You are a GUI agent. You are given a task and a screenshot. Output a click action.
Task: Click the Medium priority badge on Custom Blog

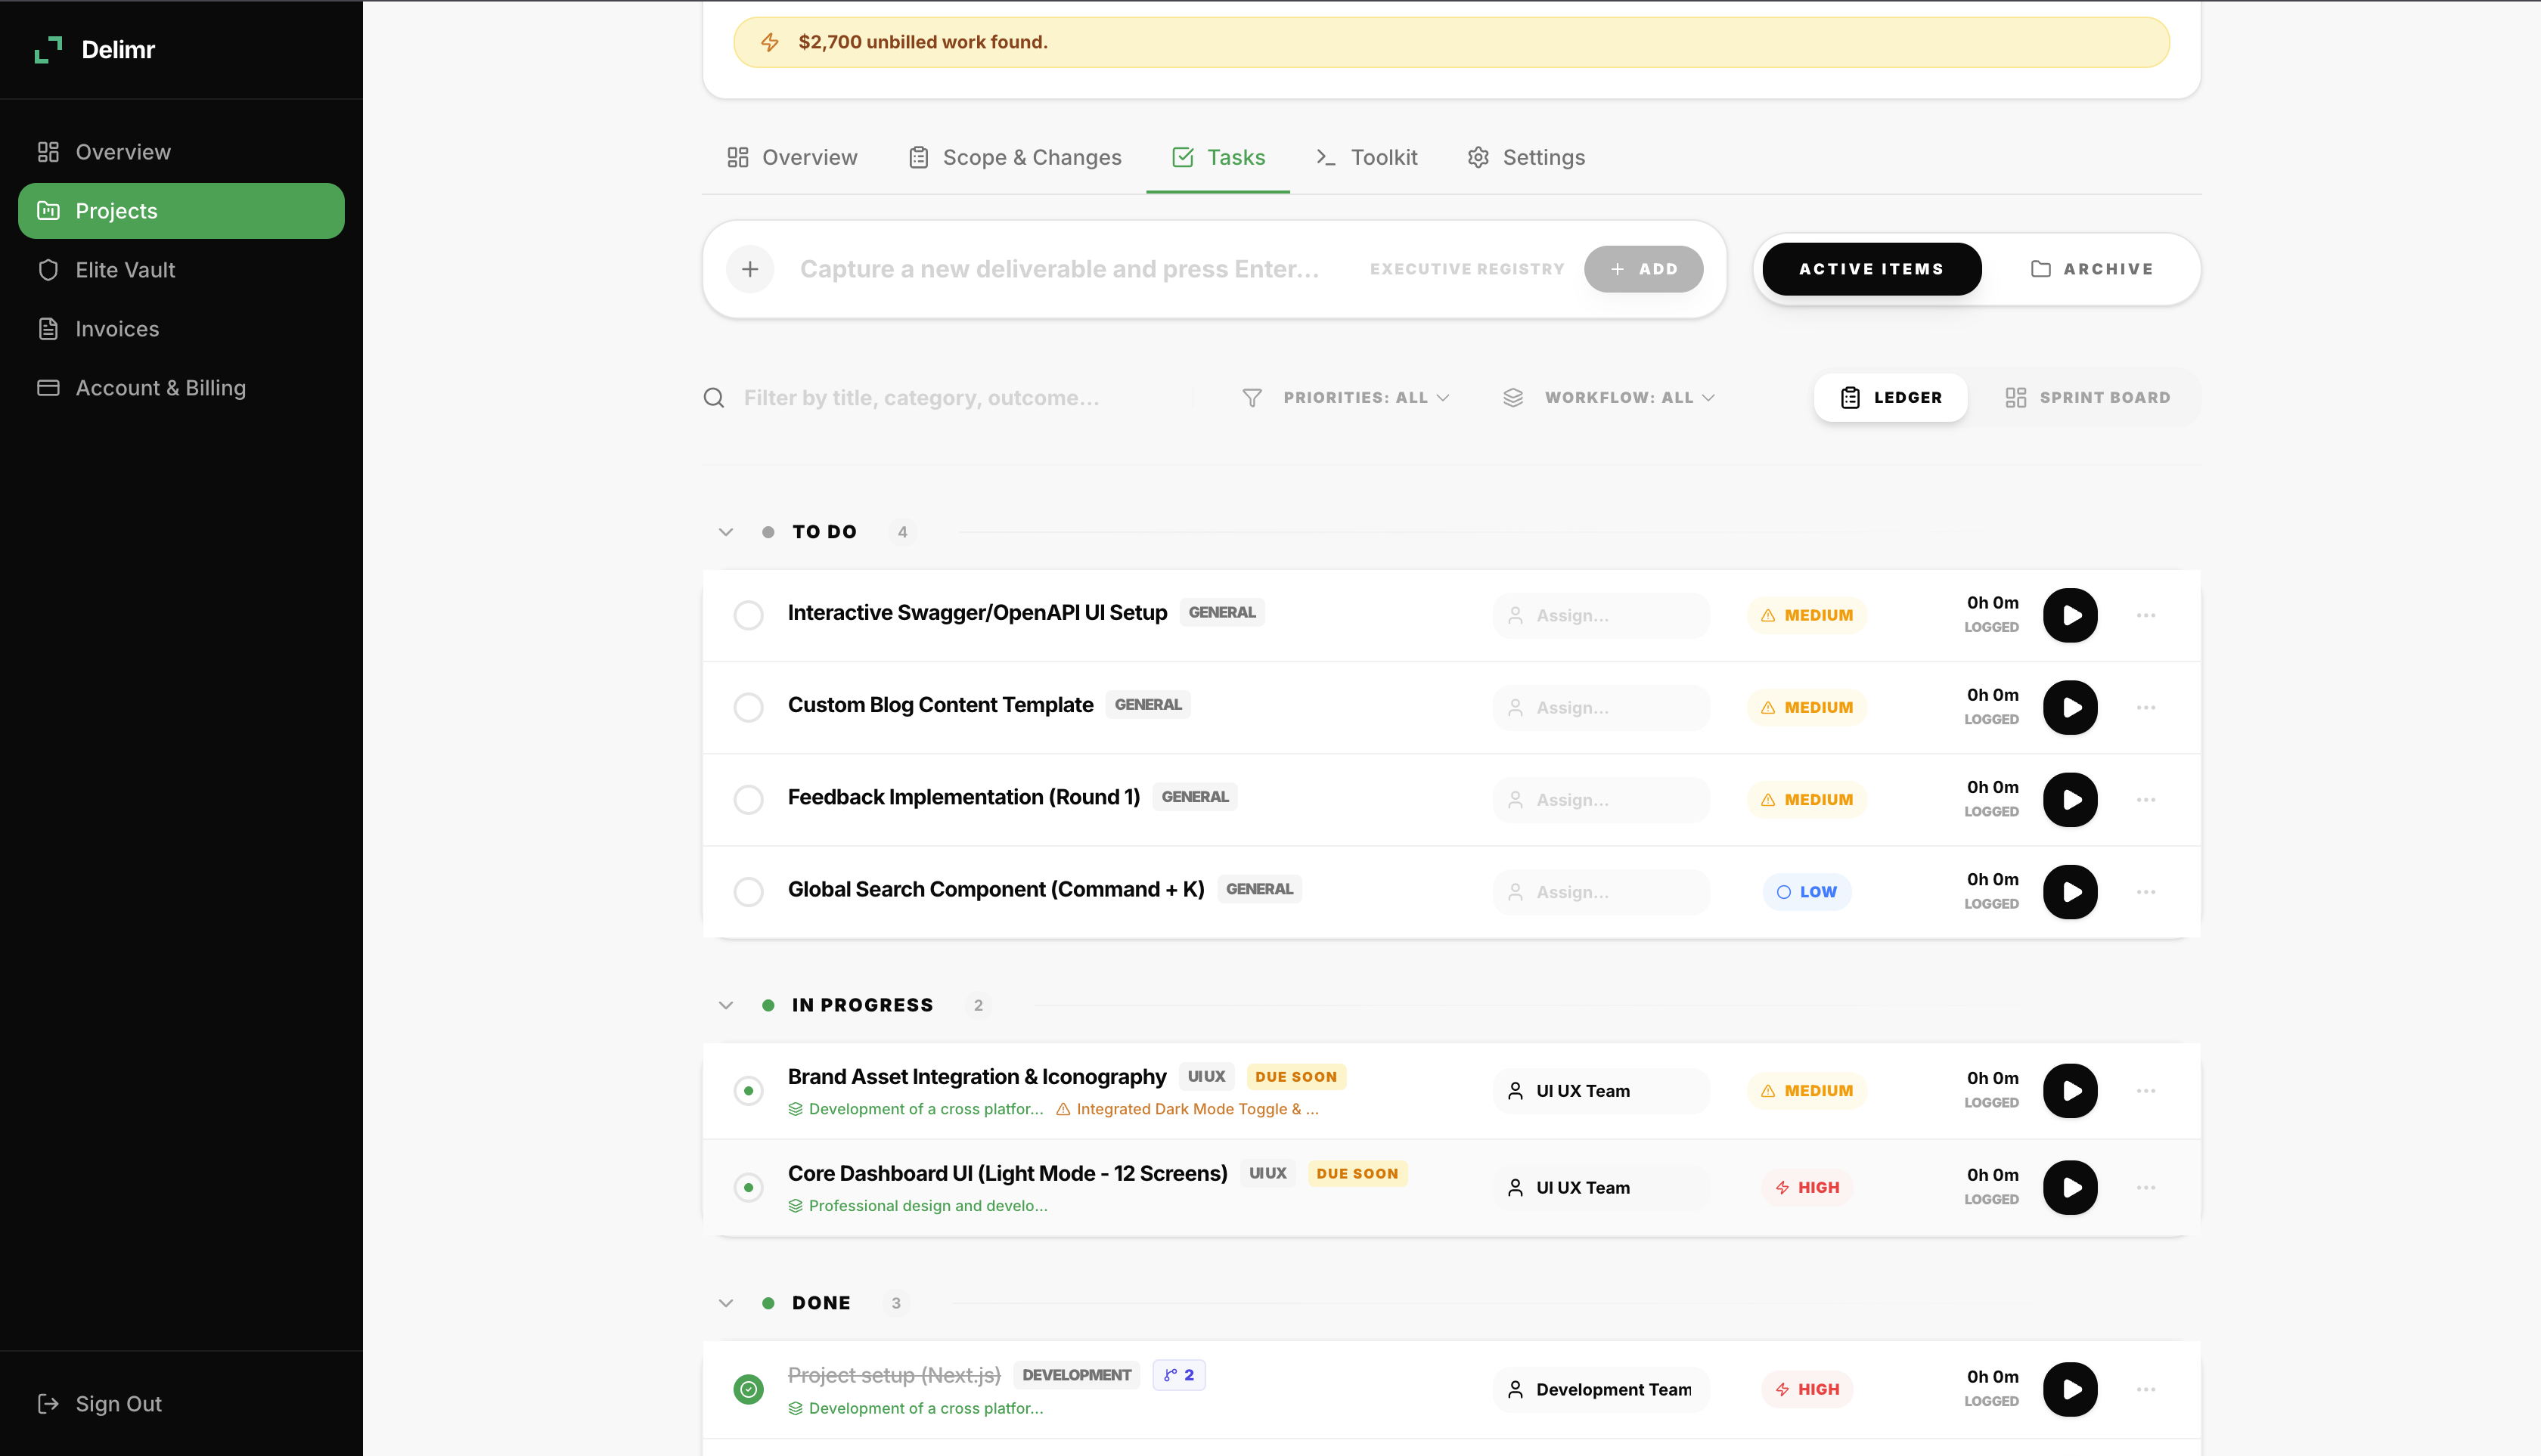tap(1807, 707)
